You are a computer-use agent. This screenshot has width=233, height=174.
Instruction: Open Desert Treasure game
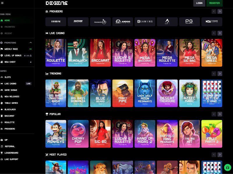[167, 93]
